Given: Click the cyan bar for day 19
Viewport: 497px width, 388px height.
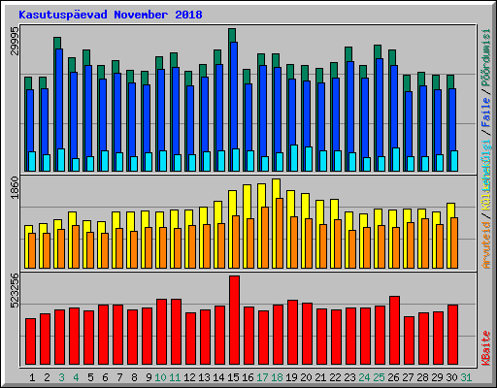Looking at the screenshot, I should [294, 158].
